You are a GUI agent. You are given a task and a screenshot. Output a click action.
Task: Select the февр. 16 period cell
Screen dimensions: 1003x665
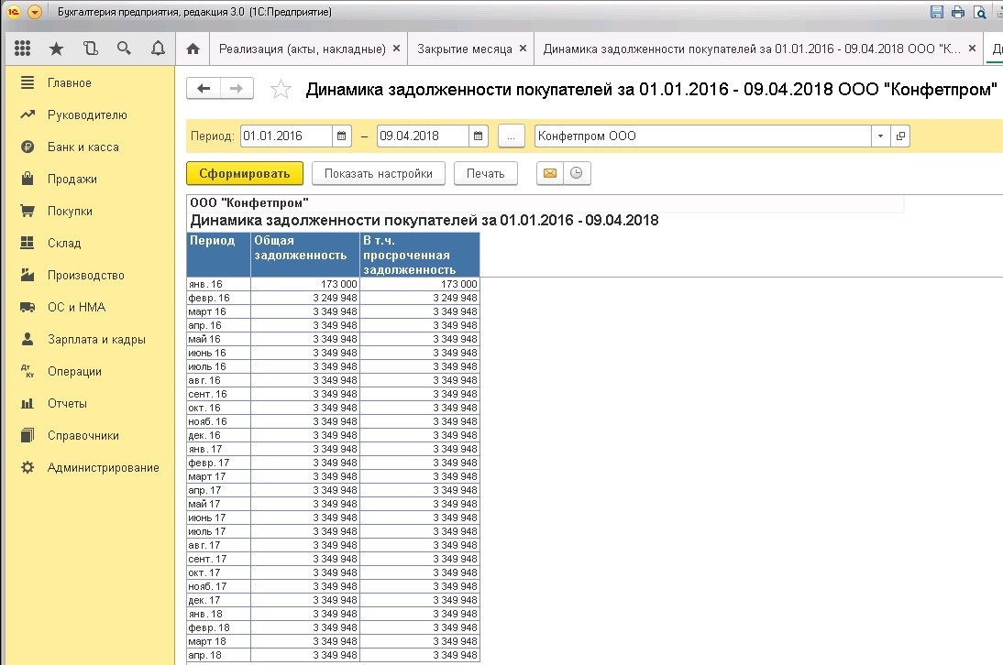pyautogui.click(x=218, y=298)
